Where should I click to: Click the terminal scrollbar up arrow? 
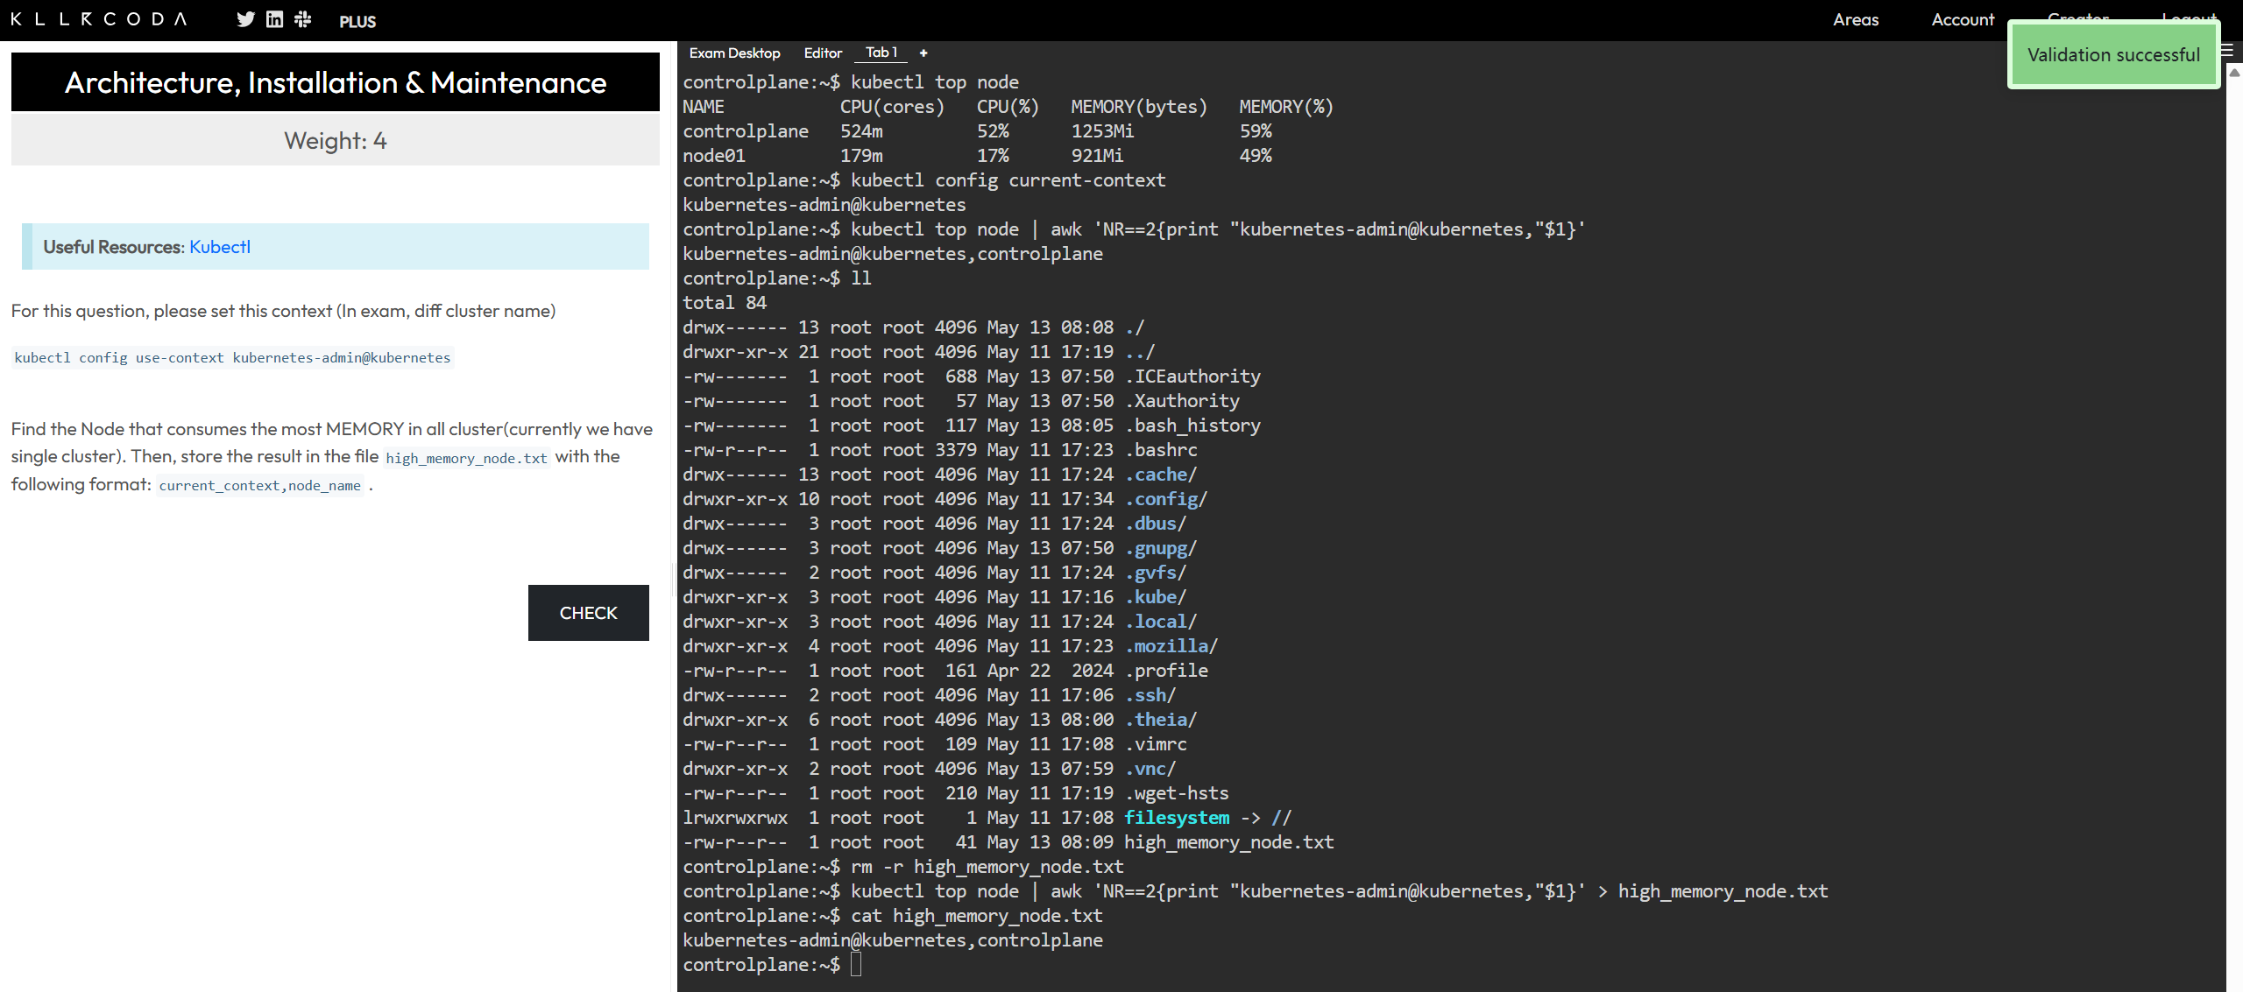(2233, 74)
